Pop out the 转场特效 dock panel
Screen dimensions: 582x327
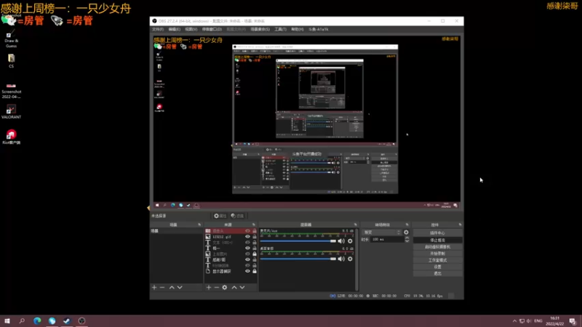pos(407,225)
